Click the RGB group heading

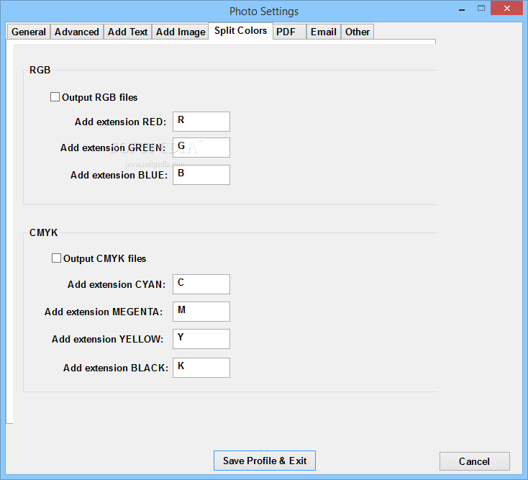(40, 70)
